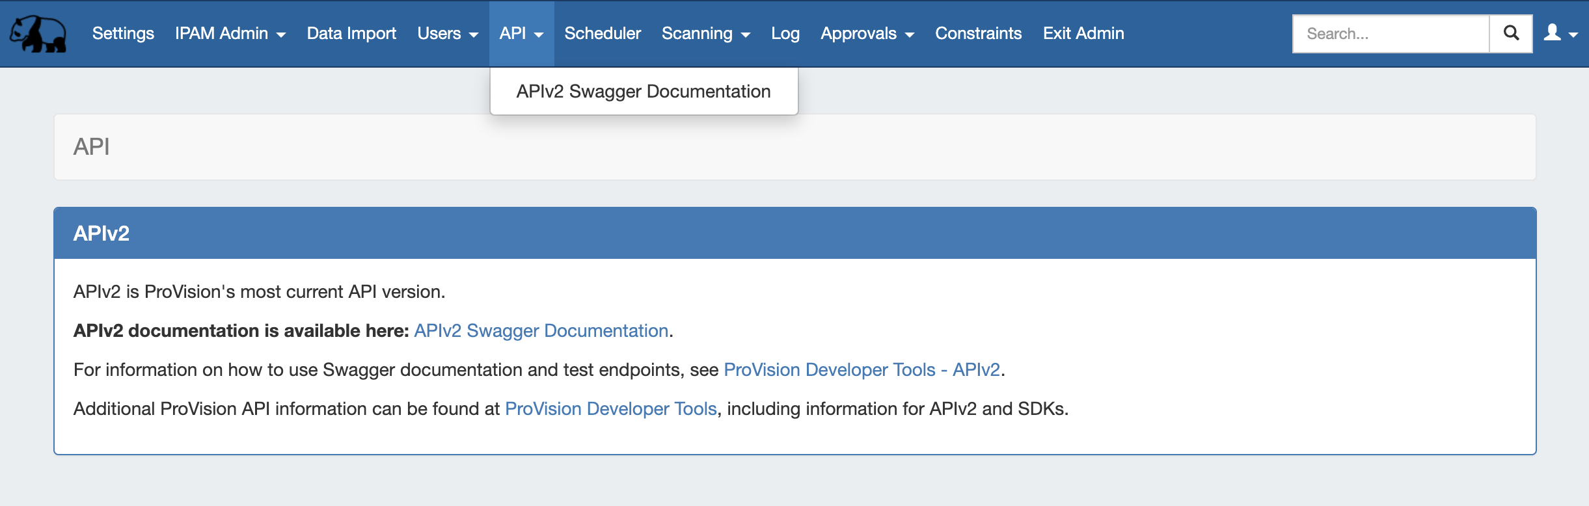
Task: Follow the ProVision Developer Tools link
Action: (x=610, y=409)
